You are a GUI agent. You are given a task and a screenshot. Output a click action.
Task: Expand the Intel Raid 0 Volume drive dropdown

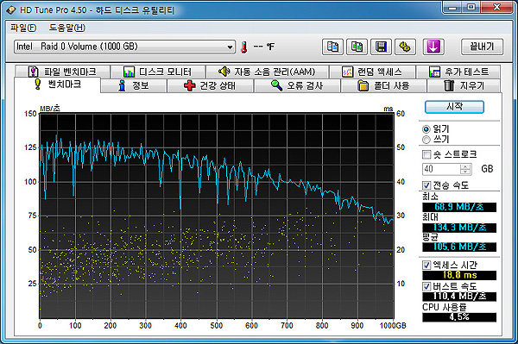click(x=230, y=47)
